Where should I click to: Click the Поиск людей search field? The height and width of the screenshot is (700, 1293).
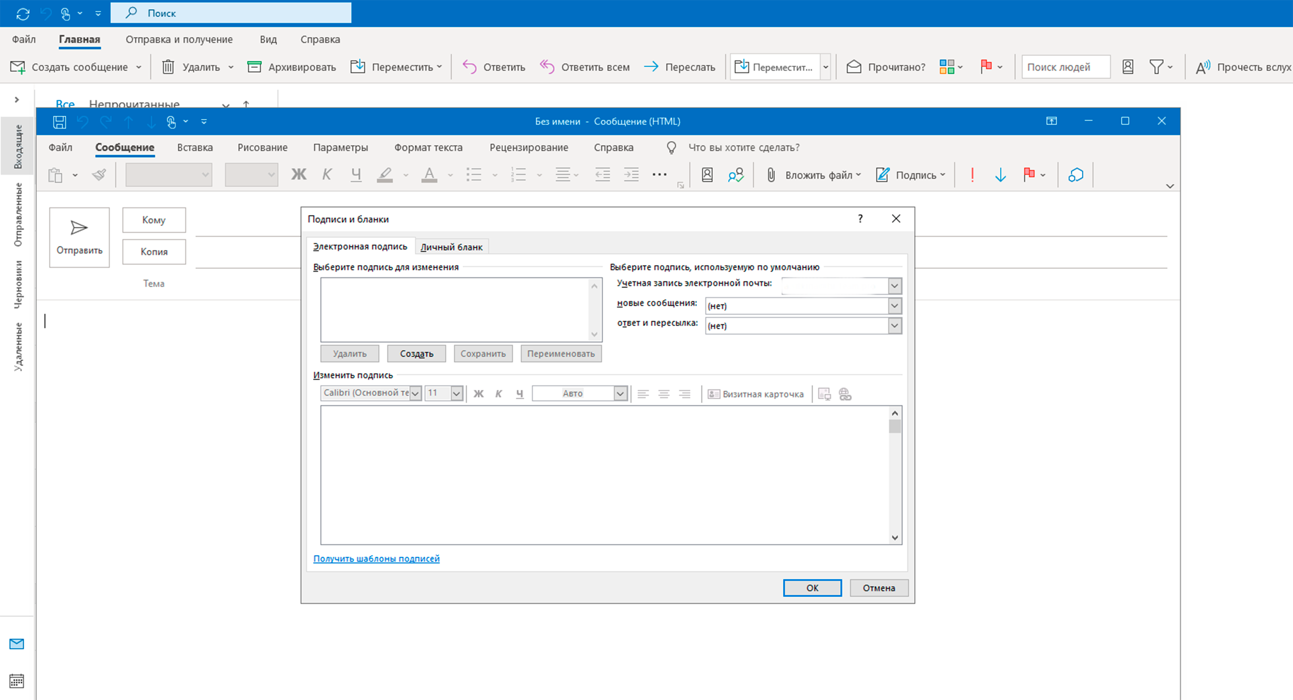click(x=1065, y=67)
